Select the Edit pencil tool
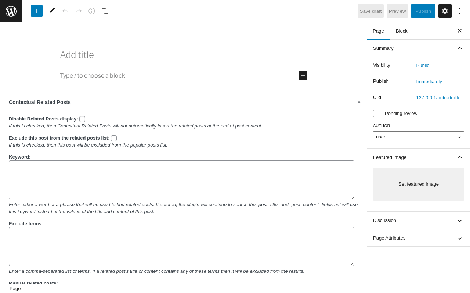 (x=52, y=11)
